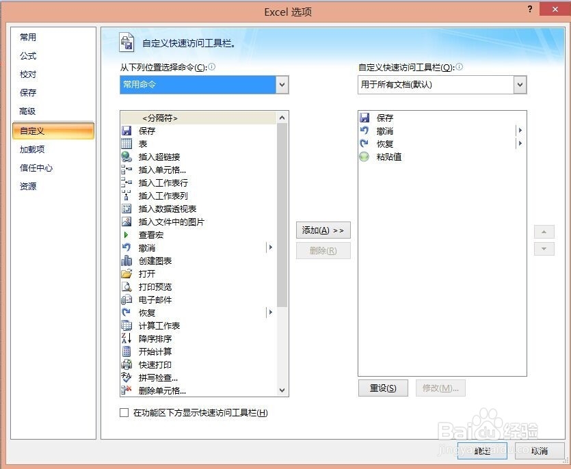Image resolution: width=571 pixels, height=469 pixels.
Task: Click the 快速打印 printer icon
Action: [127, 364]
